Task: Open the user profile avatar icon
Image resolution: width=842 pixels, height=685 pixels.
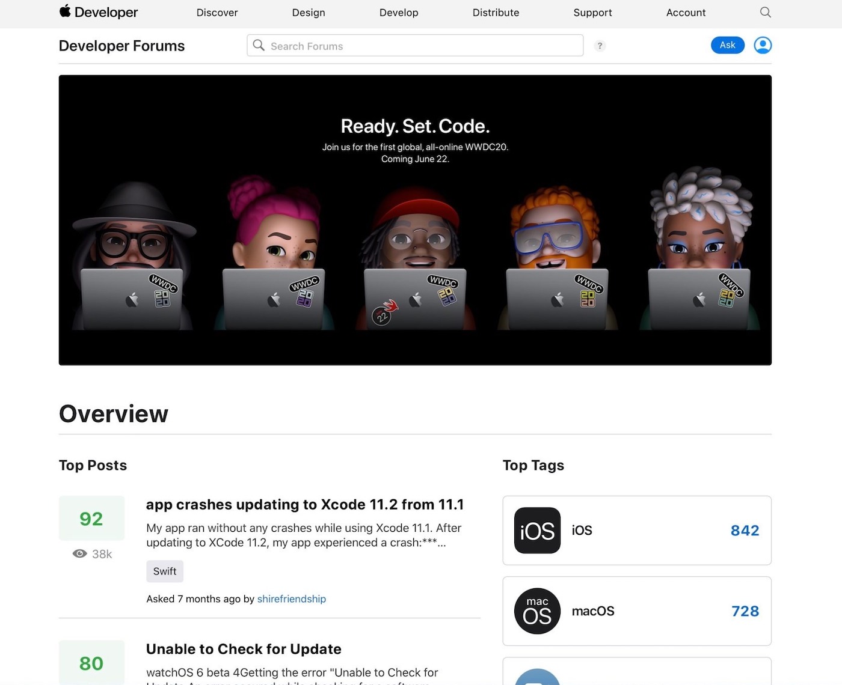Action: pos(763,45)
